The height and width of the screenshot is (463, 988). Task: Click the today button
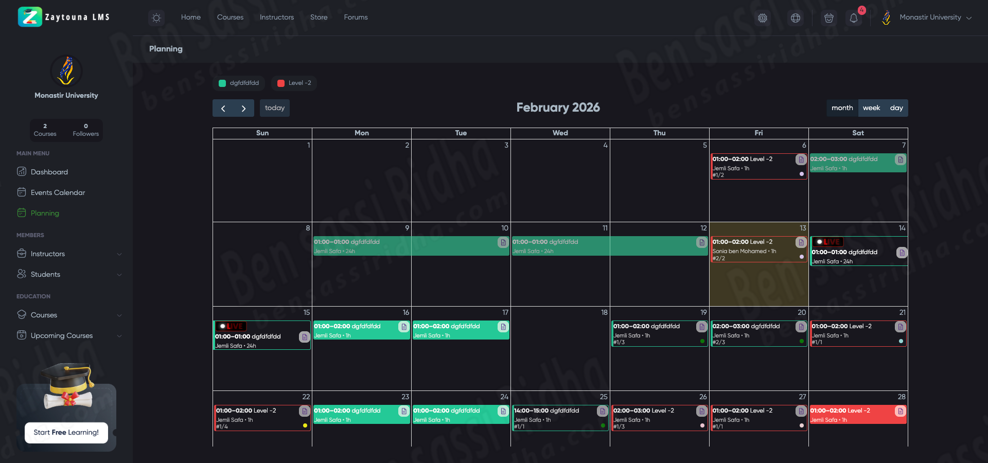click(274, 108)
